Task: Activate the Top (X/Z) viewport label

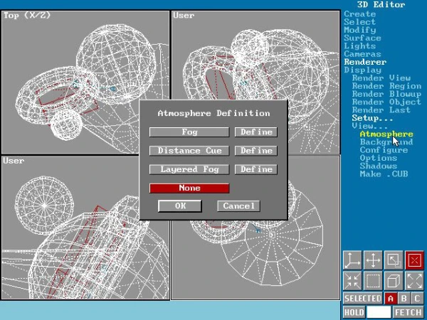Action: coord(27,15)
